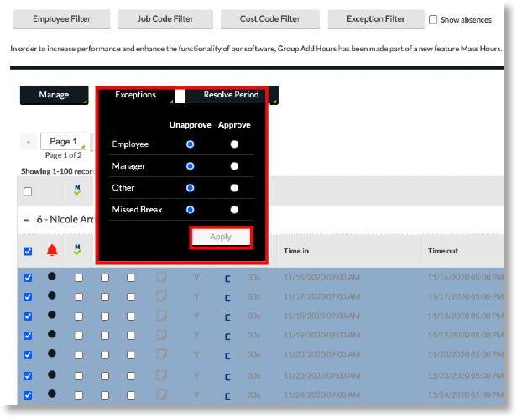The image size is (517, 418).
Task: Open the note icon in 11/17/2020 row
Action: (x=161, y=296)
